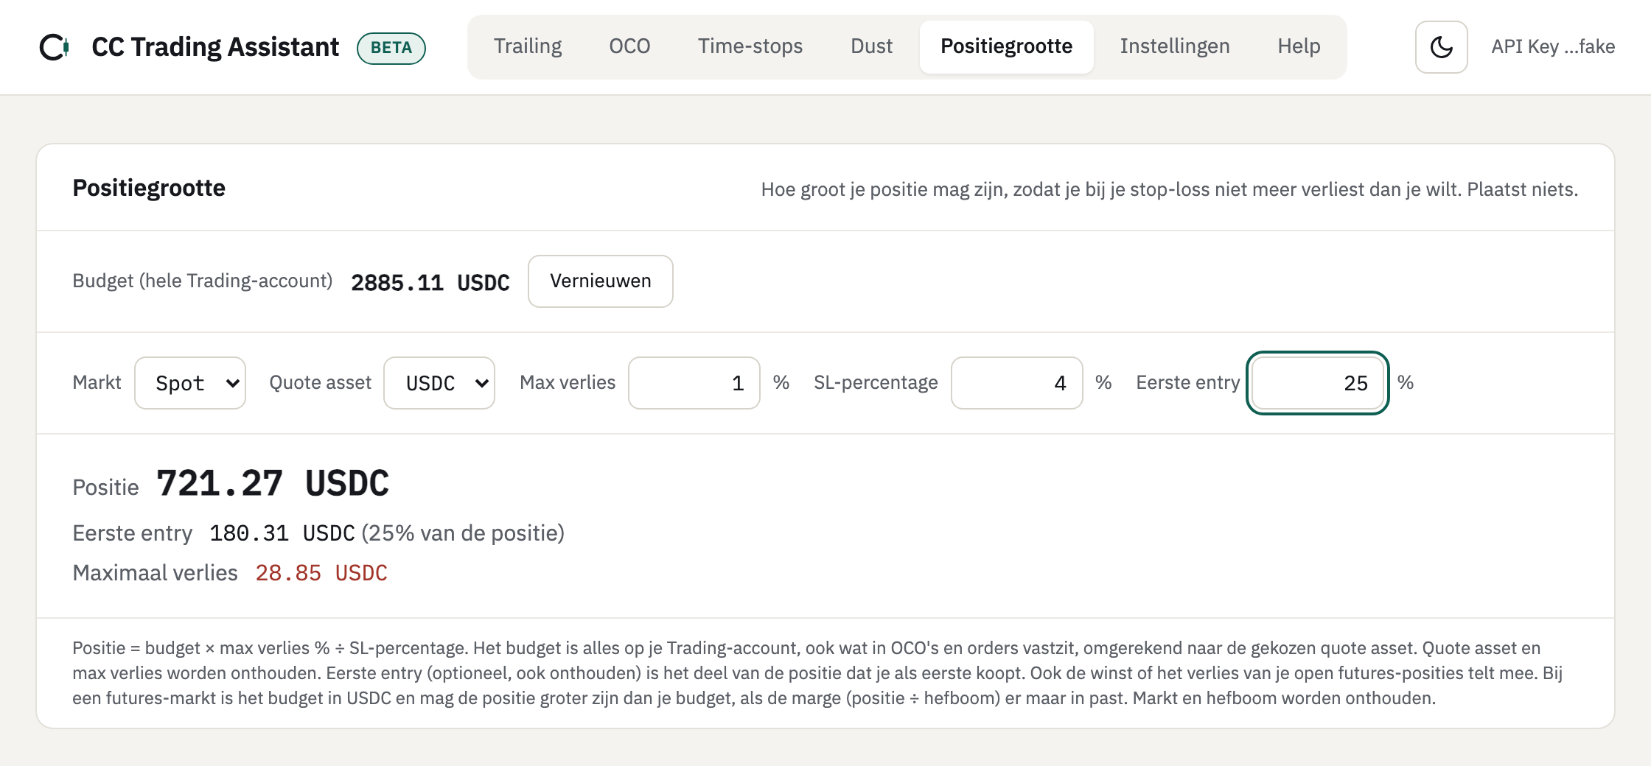Screen dimensions: 1651x766
Task: Open the Instellingen tab
Action: click(x=1175, y=46)
